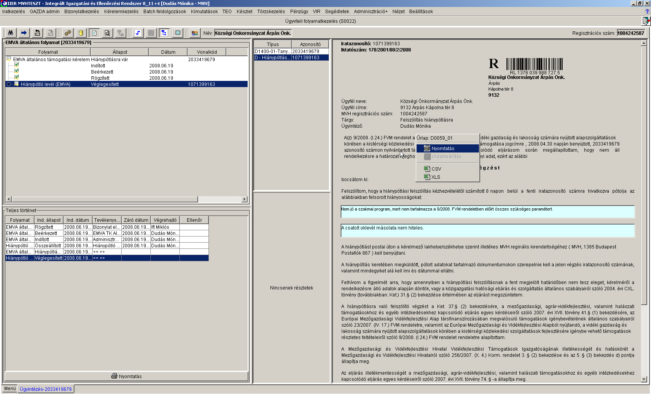Click the help icon at top right
Screen dimensions: 651x394
[x=647, y=12]
